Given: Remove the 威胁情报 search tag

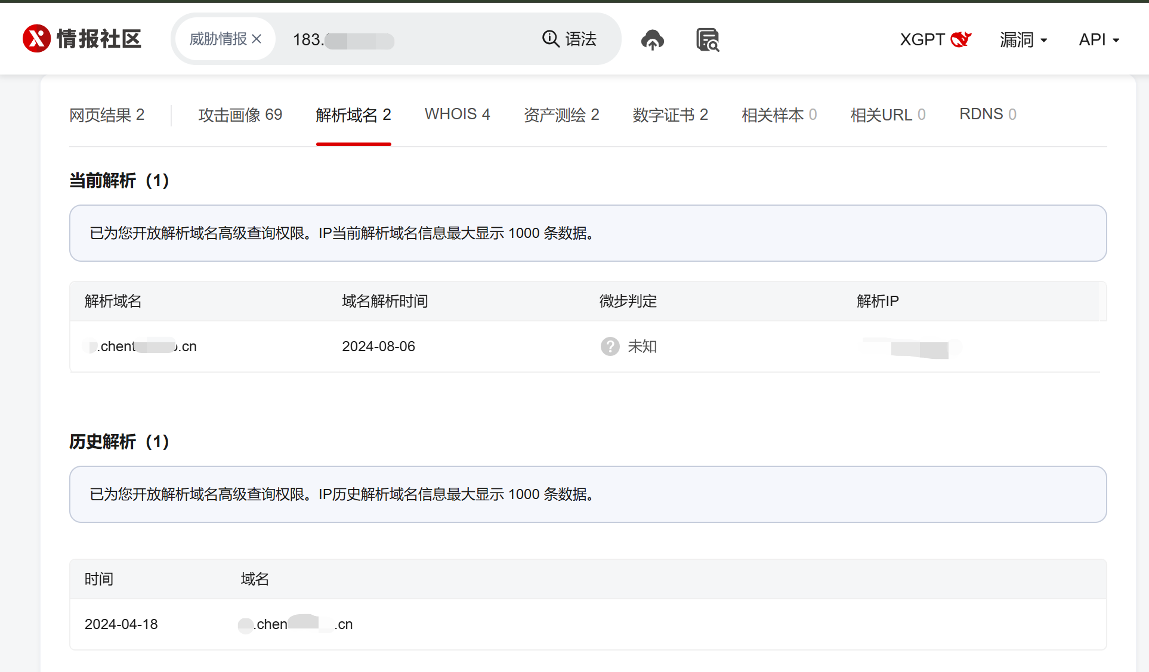Looking at the screenshot, I should pos(257,39).
